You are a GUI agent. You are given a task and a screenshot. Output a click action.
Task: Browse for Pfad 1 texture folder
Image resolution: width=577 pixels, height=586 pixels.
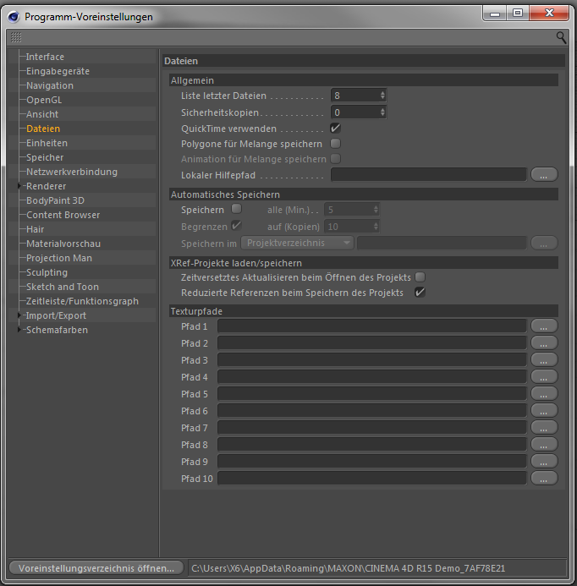(x=544, y=326)
